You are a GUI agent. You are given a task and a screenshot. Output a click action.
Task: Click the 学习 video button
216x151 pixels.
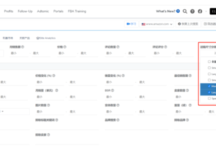click(x=131, y=24)
